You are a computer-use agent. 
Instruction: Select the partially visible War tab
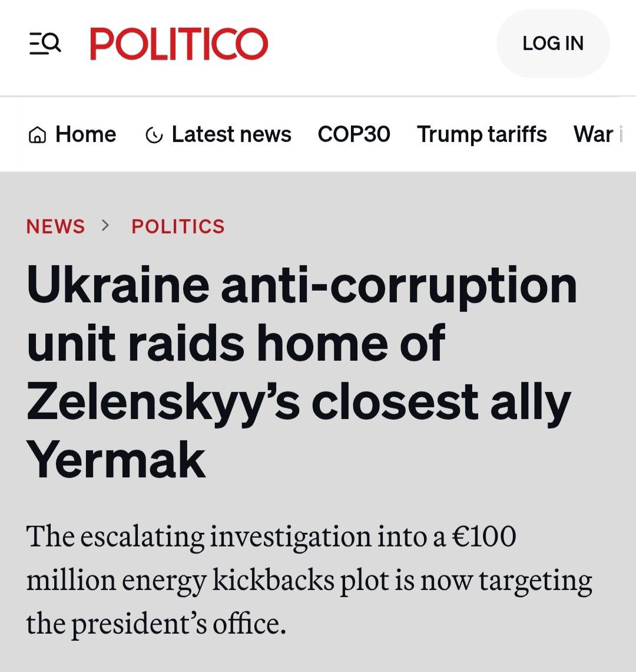595,134
